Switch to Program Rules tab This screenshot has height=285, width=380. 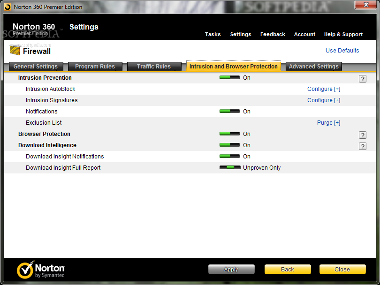point(95,67)
